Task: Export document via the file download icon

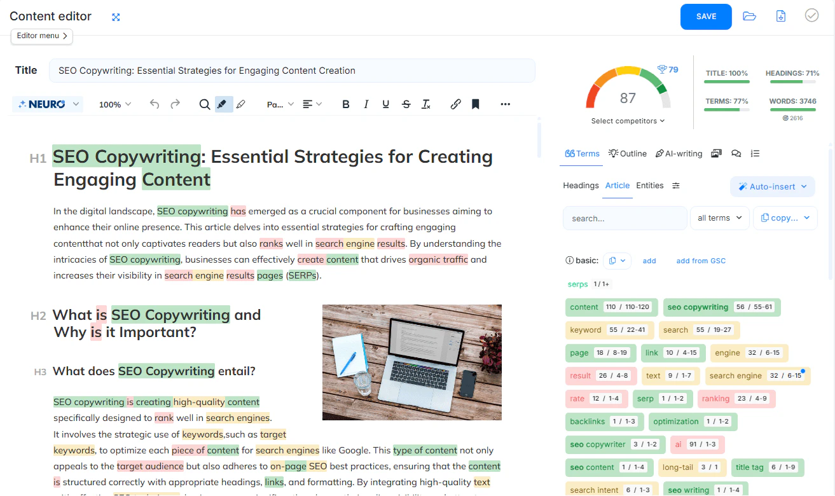Action: click(780, 16)
